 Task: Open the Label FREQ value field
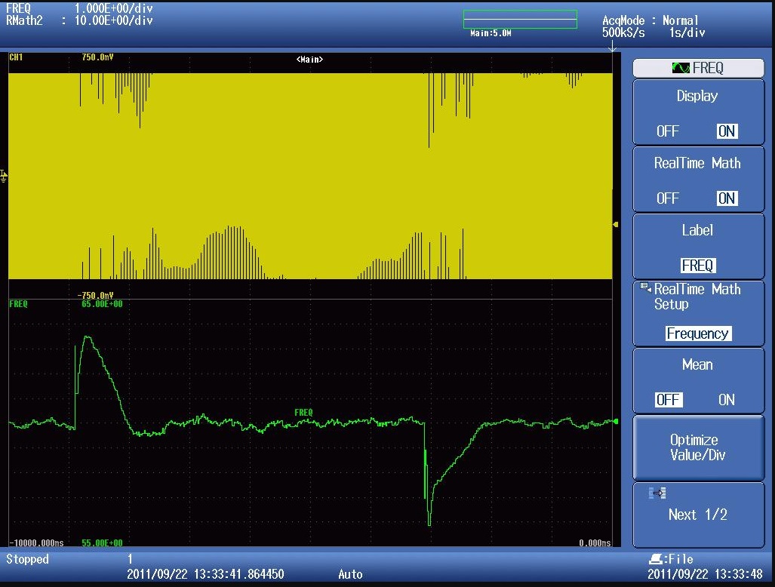pyautogui.click(x=697, y=266)
